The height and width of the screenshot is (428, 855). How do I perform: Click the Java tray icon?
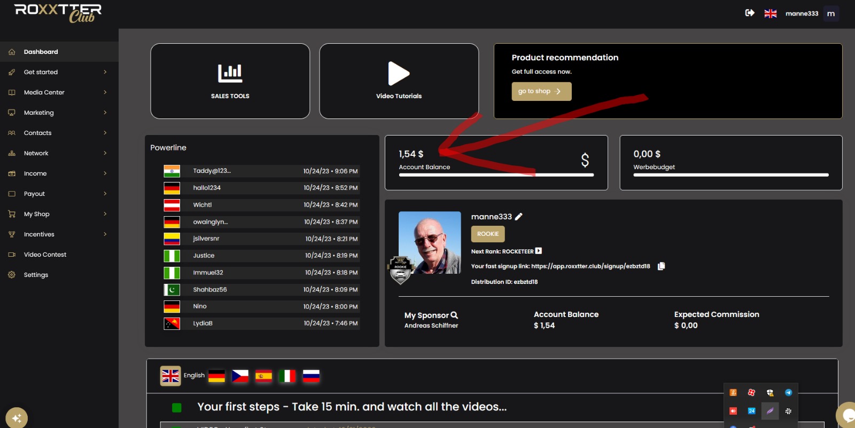click(733, 392)
